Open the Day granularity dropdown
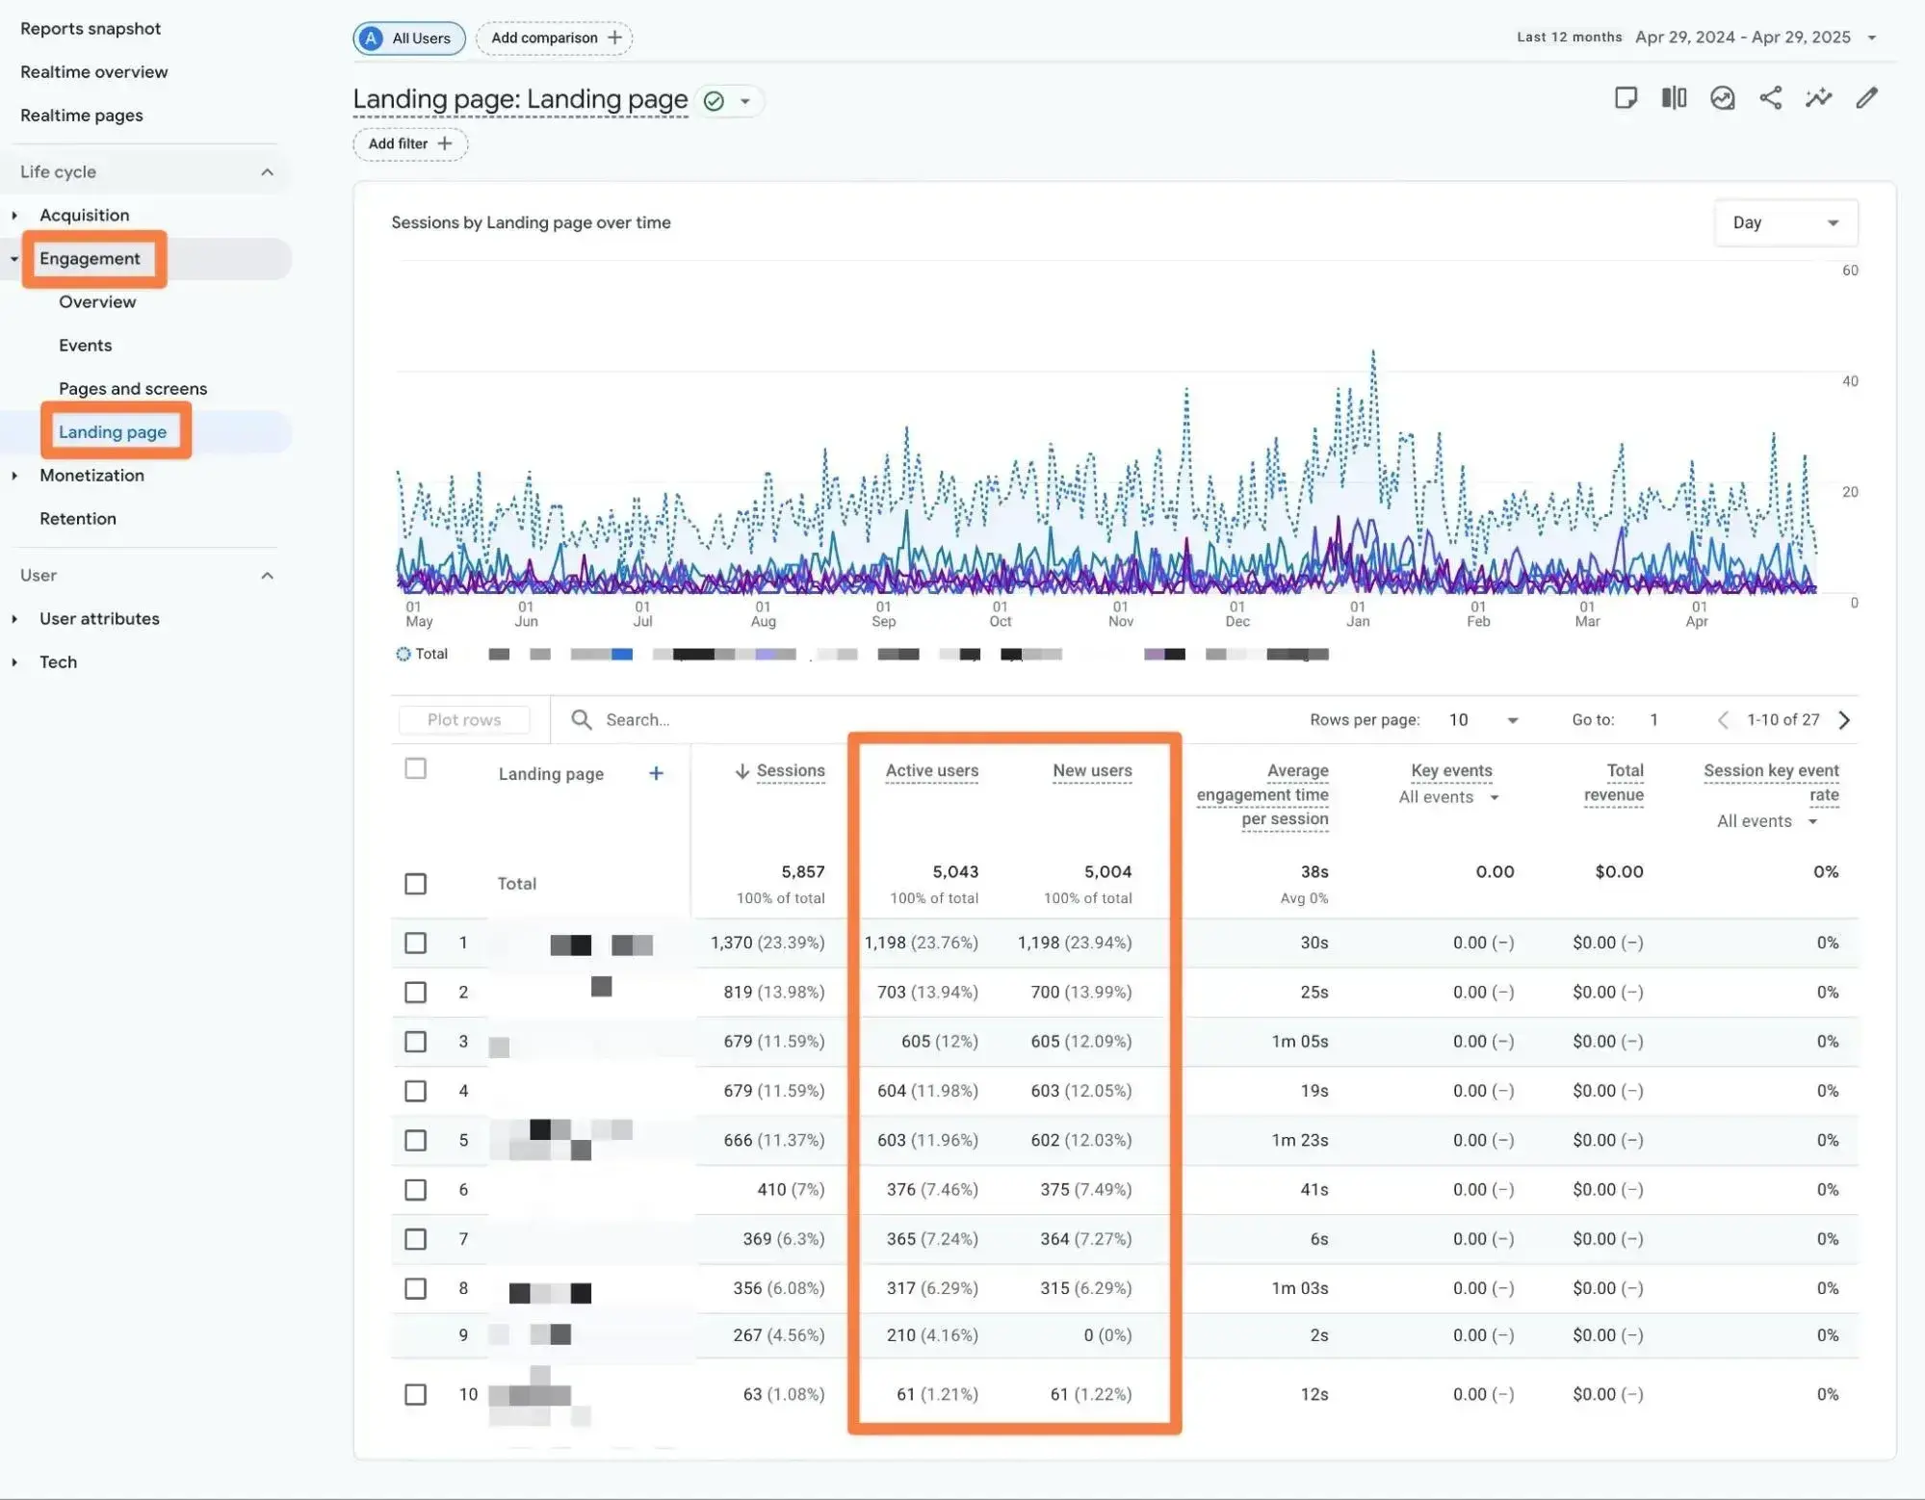This screenshot has width=1925, height=1500. pos(1785,222)
